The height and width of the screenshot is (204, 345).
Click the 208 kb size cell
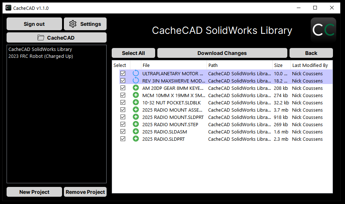click(281, 88)
